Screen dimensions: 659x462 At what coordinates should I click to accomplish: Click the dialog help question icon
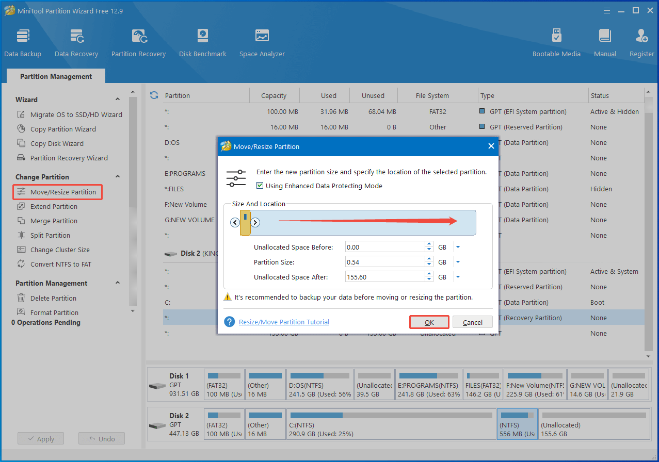pyautogui.click(x=230, y=322)
